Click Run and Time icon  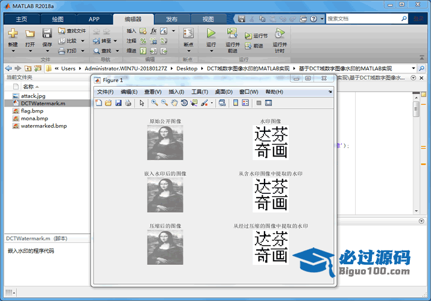pos(279,35)
